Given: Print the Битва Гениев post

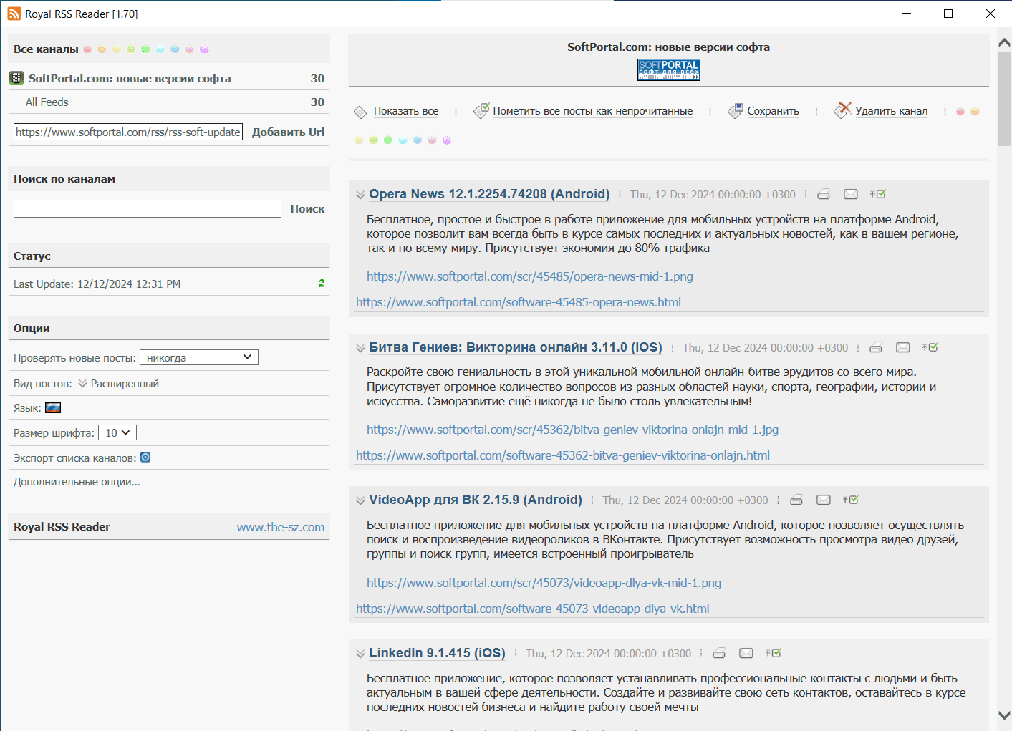Looking at the screenshot, I should click(876, 347).
